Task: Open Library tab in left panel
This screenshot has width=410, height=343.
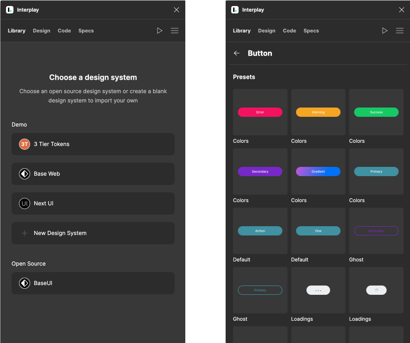Action: (17, 31)
